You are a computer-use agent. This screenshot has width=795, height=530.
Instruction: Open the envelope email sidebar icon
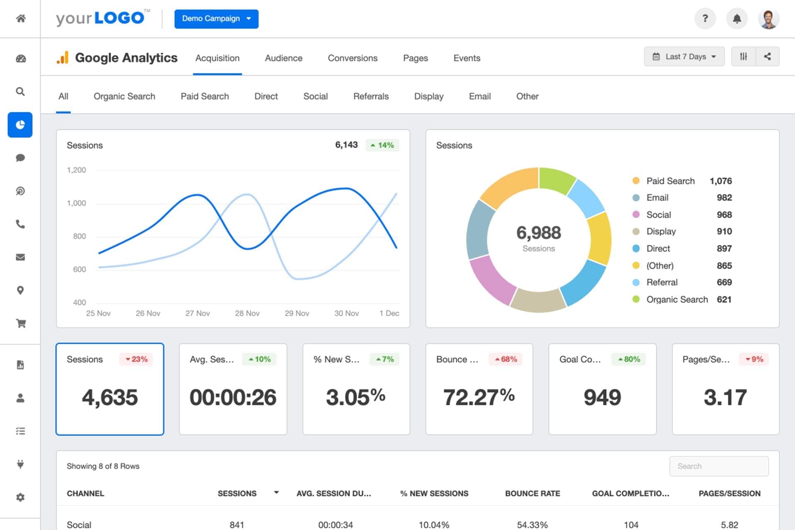[x=20, y=257]
